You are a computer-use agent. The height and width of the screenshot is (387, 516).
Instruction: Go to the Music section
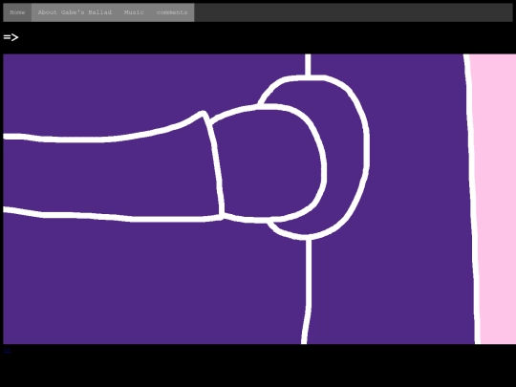134,12
